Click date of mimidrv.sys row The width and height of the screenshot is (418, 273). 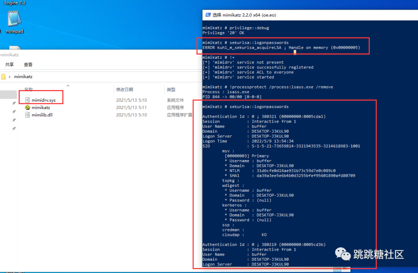pyautogui.click(x=132, y=100)
